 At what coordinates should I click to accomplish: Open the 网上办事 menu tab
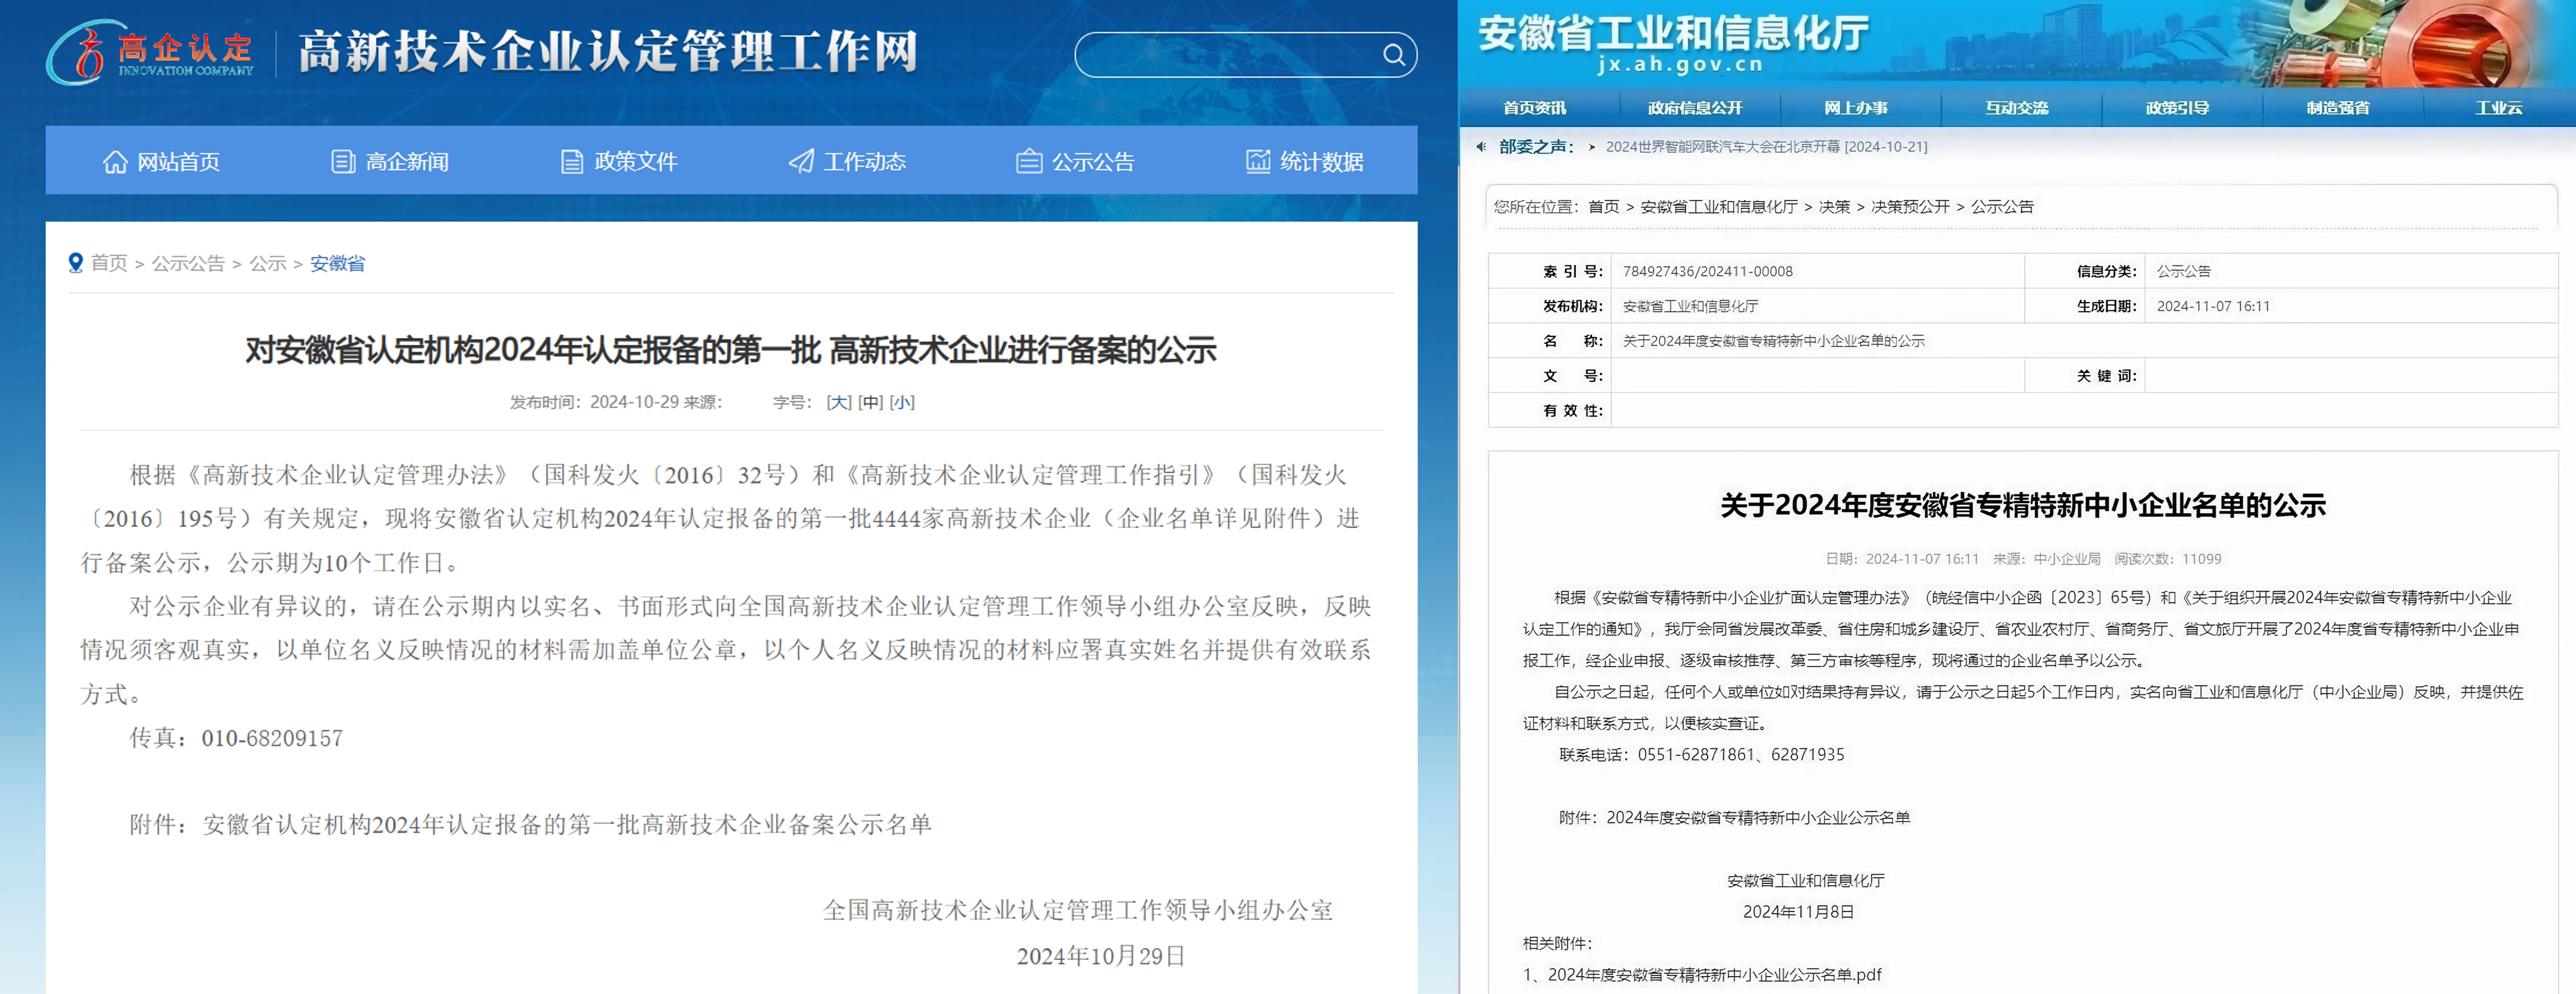pyautogui.click(x=1855, y=108)
